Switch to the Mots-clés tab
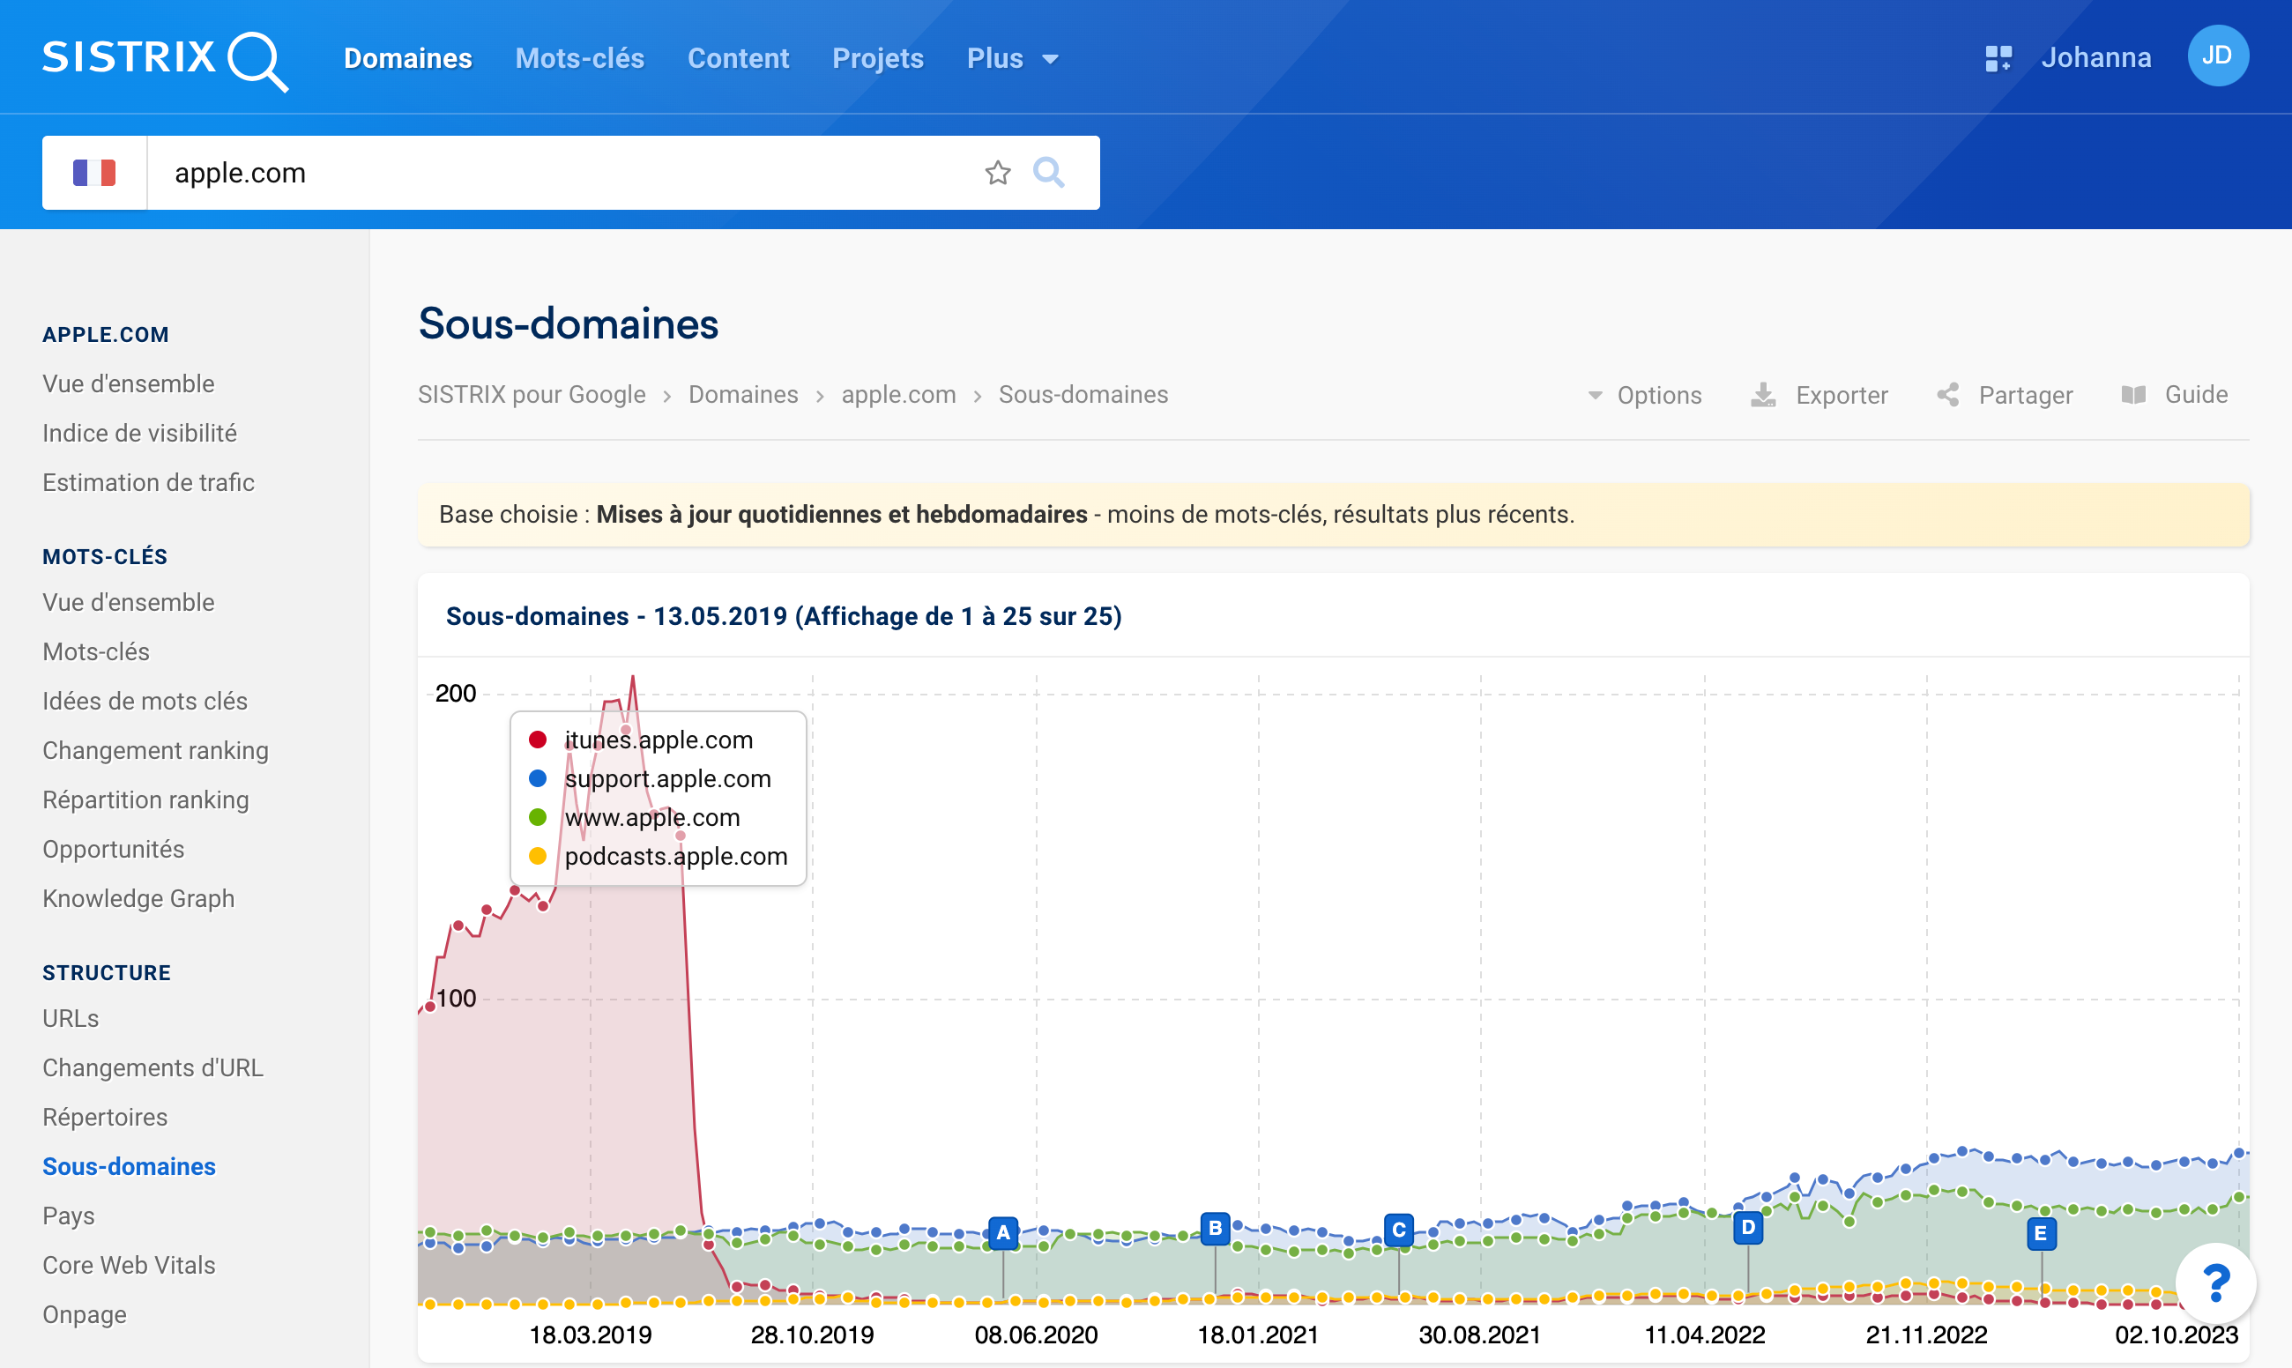Viewport: 2292px width, 1368px height. click(580, 58)
